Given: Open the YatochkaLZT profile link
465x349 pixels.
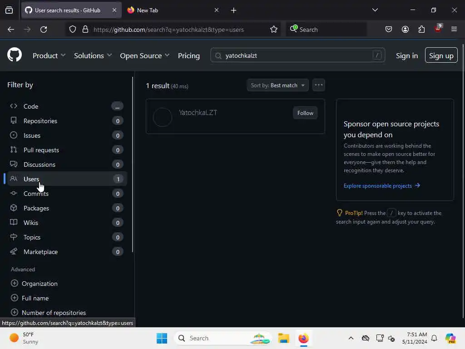Looking at the screenshot, I should [x=198, y=113].
